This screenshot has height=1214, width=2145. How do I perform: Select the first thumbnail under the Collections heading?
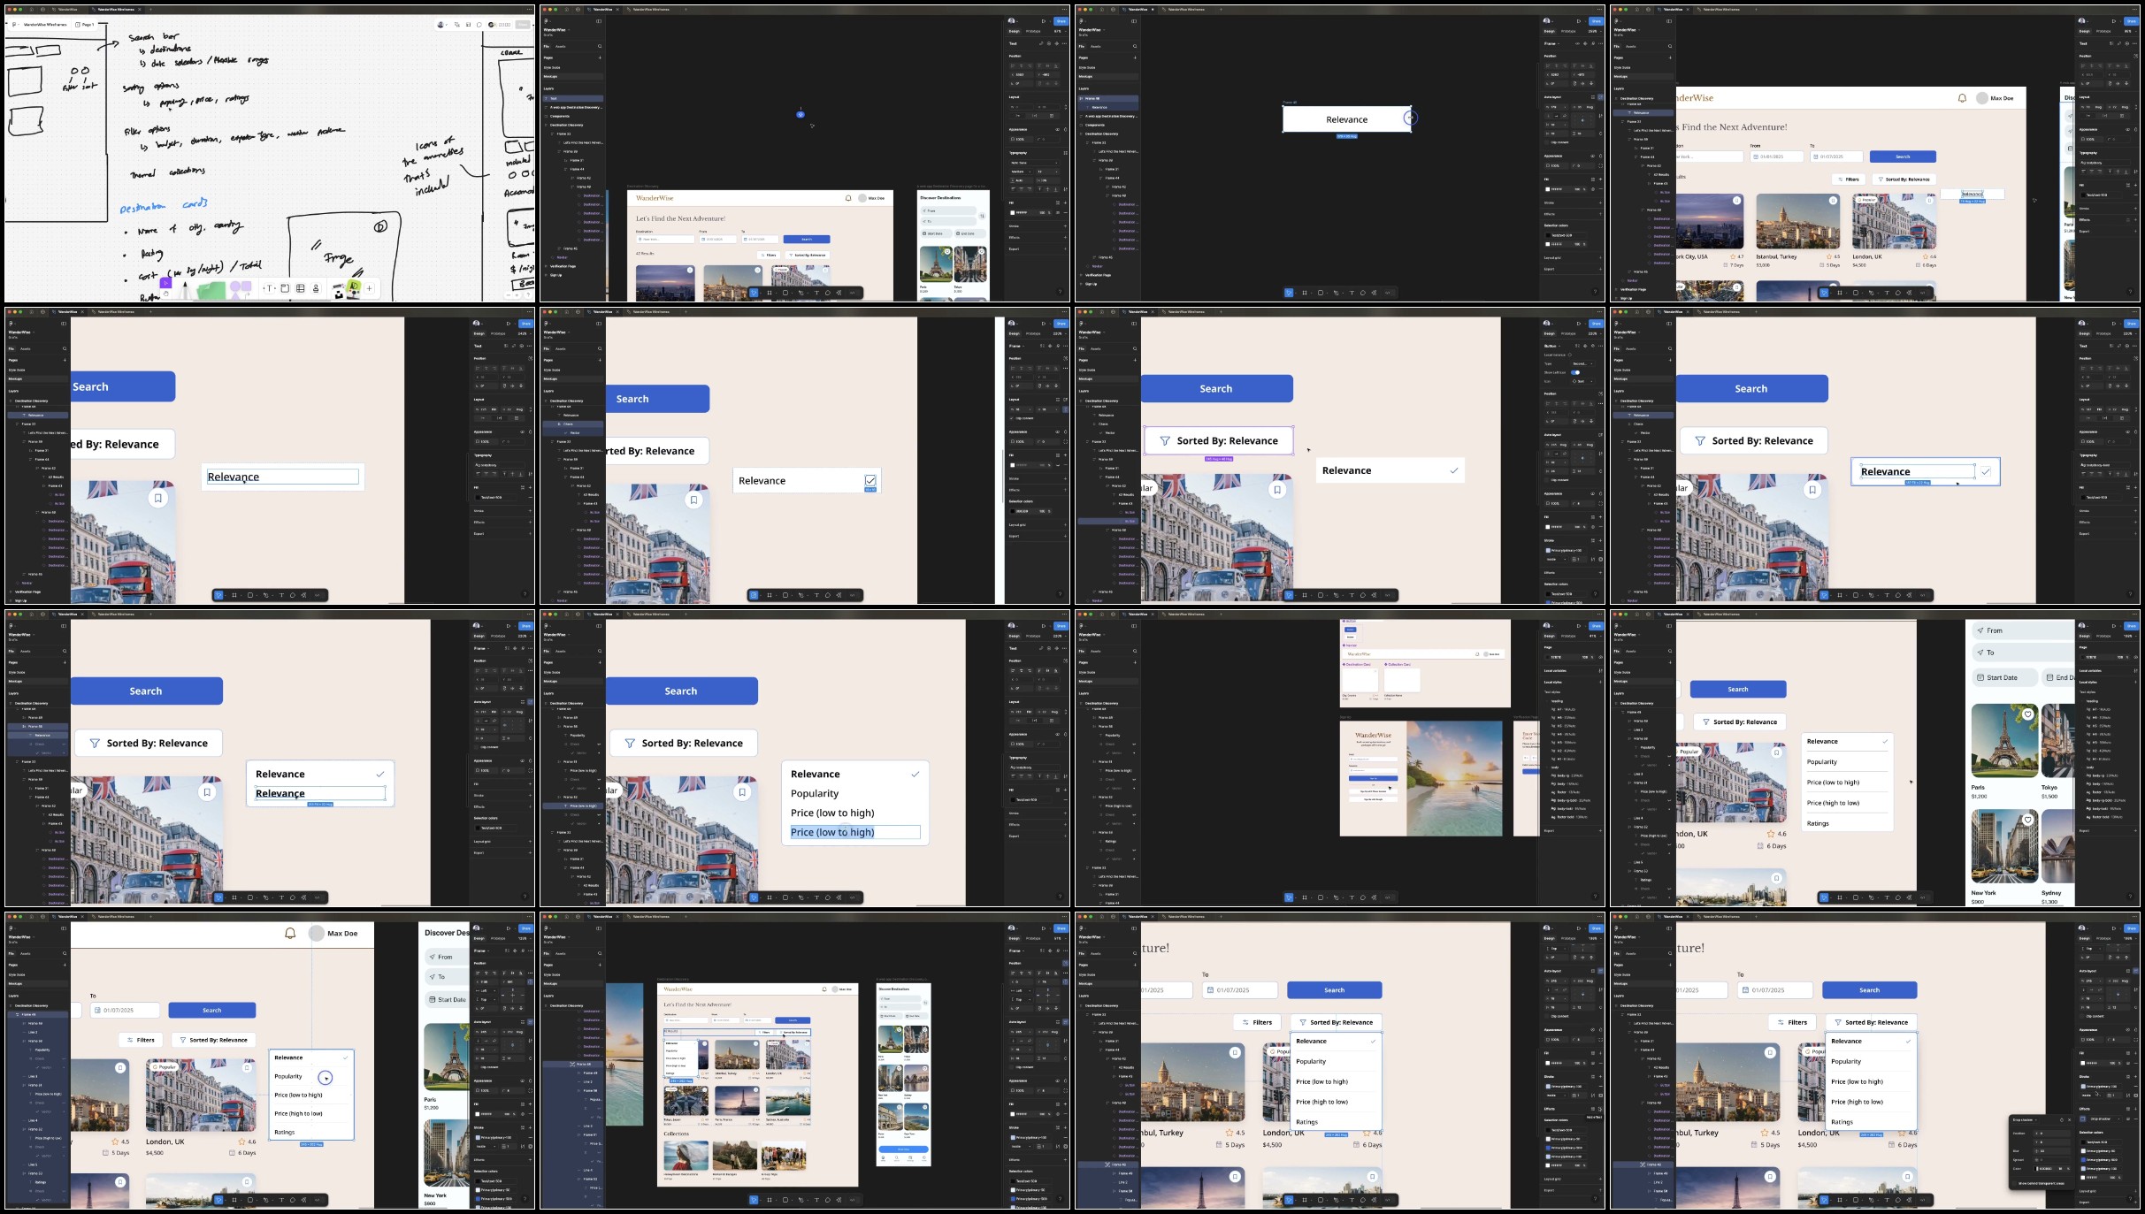click(x=686, y=1156)
